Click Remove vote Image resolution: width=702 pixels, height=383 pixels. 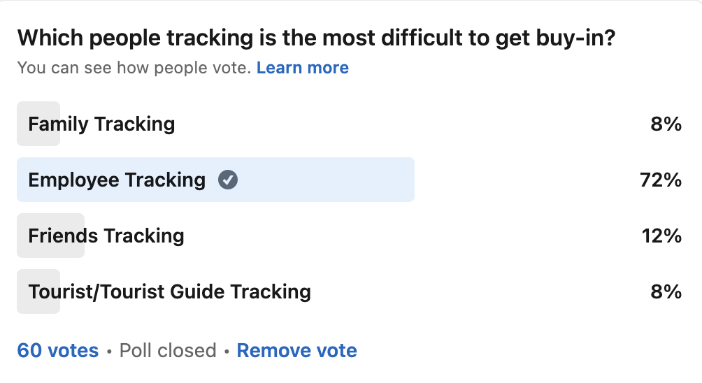[x=296, y=350]
